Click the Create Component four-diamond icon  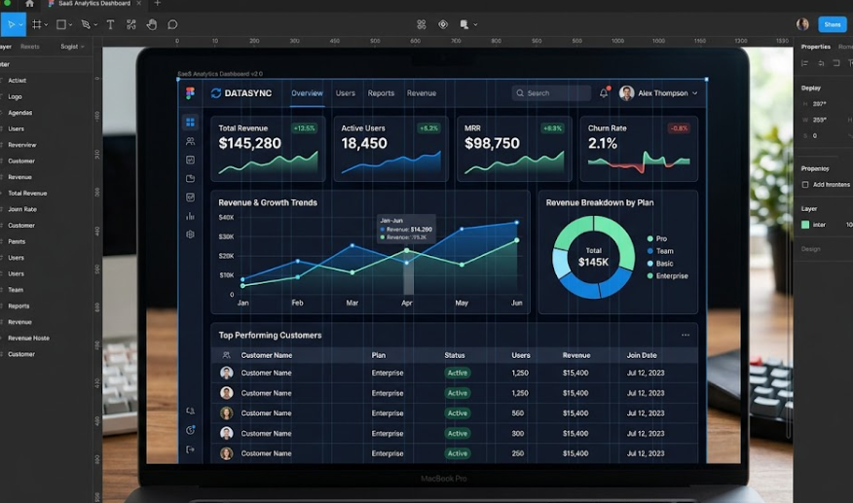(421, 24)
